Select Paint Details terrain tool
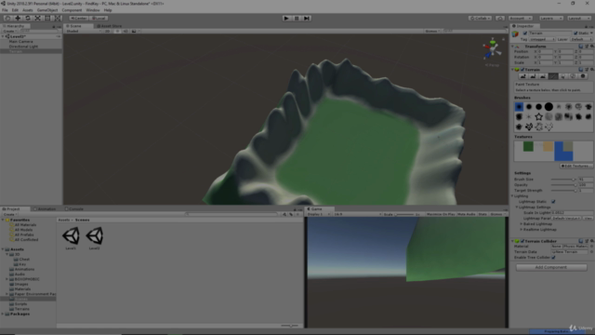The image size is (595, 335). point(573,76)
